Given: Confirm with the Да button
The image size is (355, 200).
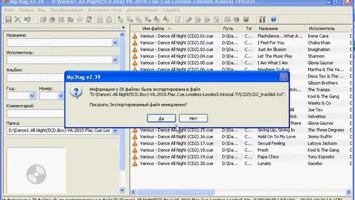Looking at the screenshot, I should (x=161, y=118).
